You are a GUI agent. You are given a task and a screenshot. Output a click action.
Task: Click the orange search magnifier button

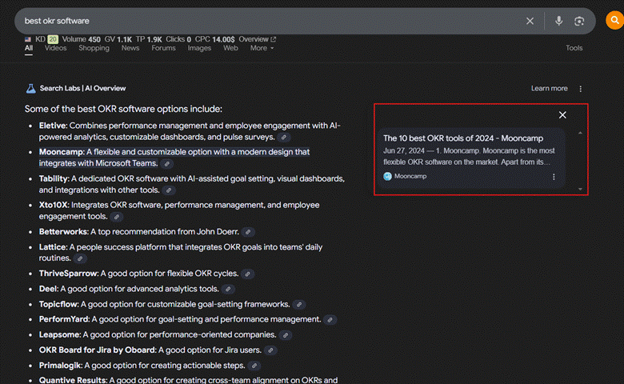(x=614, y=20)
